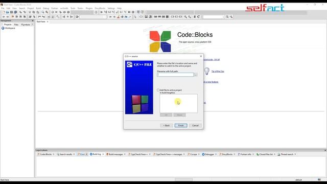Click the Cut toolbar icon
The width and height of the screenshot is (327, 184).
point(30,12)
